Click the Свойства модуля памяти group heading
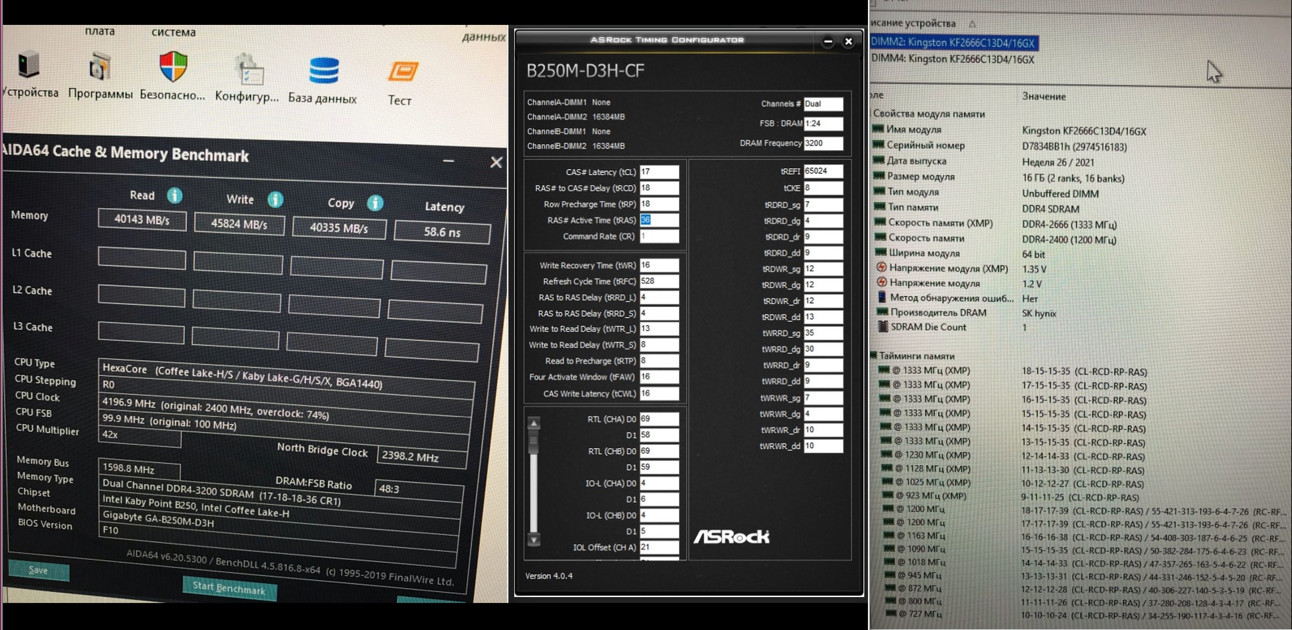Viewport: 1292px width, 630px height. 929,114
